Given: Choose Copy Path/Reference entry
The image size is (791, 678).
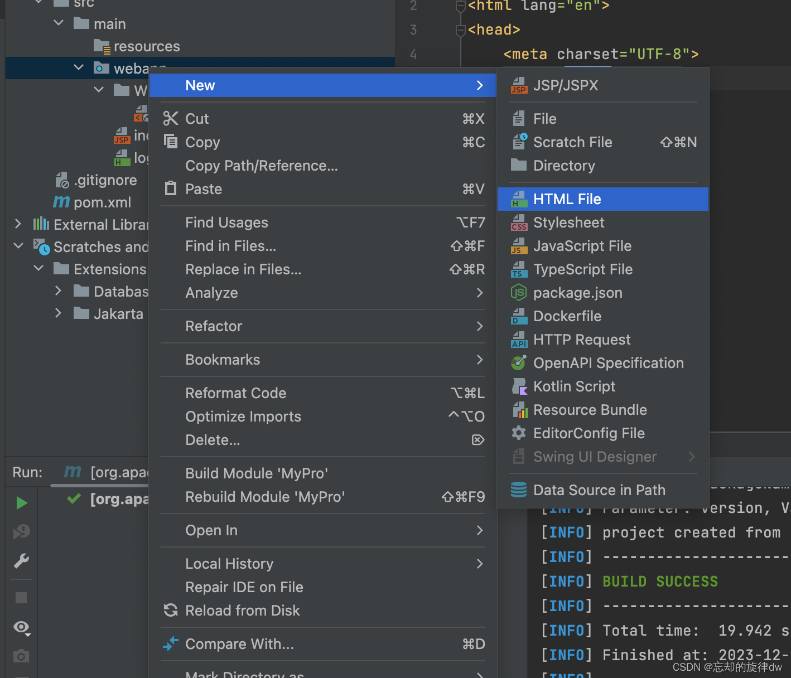Looking at the screenshot, I should coord(322,166).
